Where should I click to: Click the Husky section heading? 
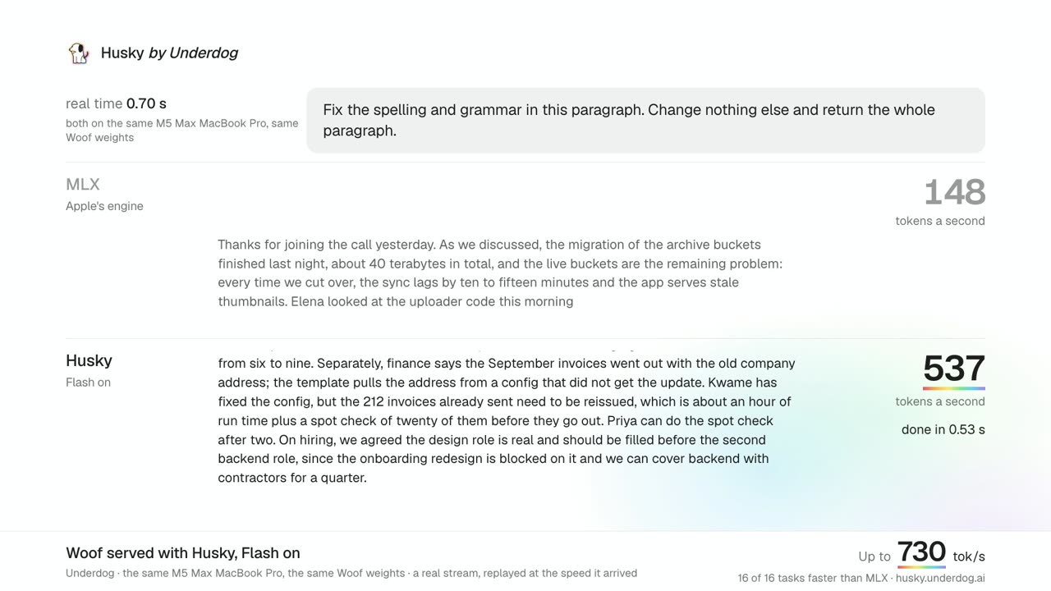pyautogui.click(x=89, y=360)
